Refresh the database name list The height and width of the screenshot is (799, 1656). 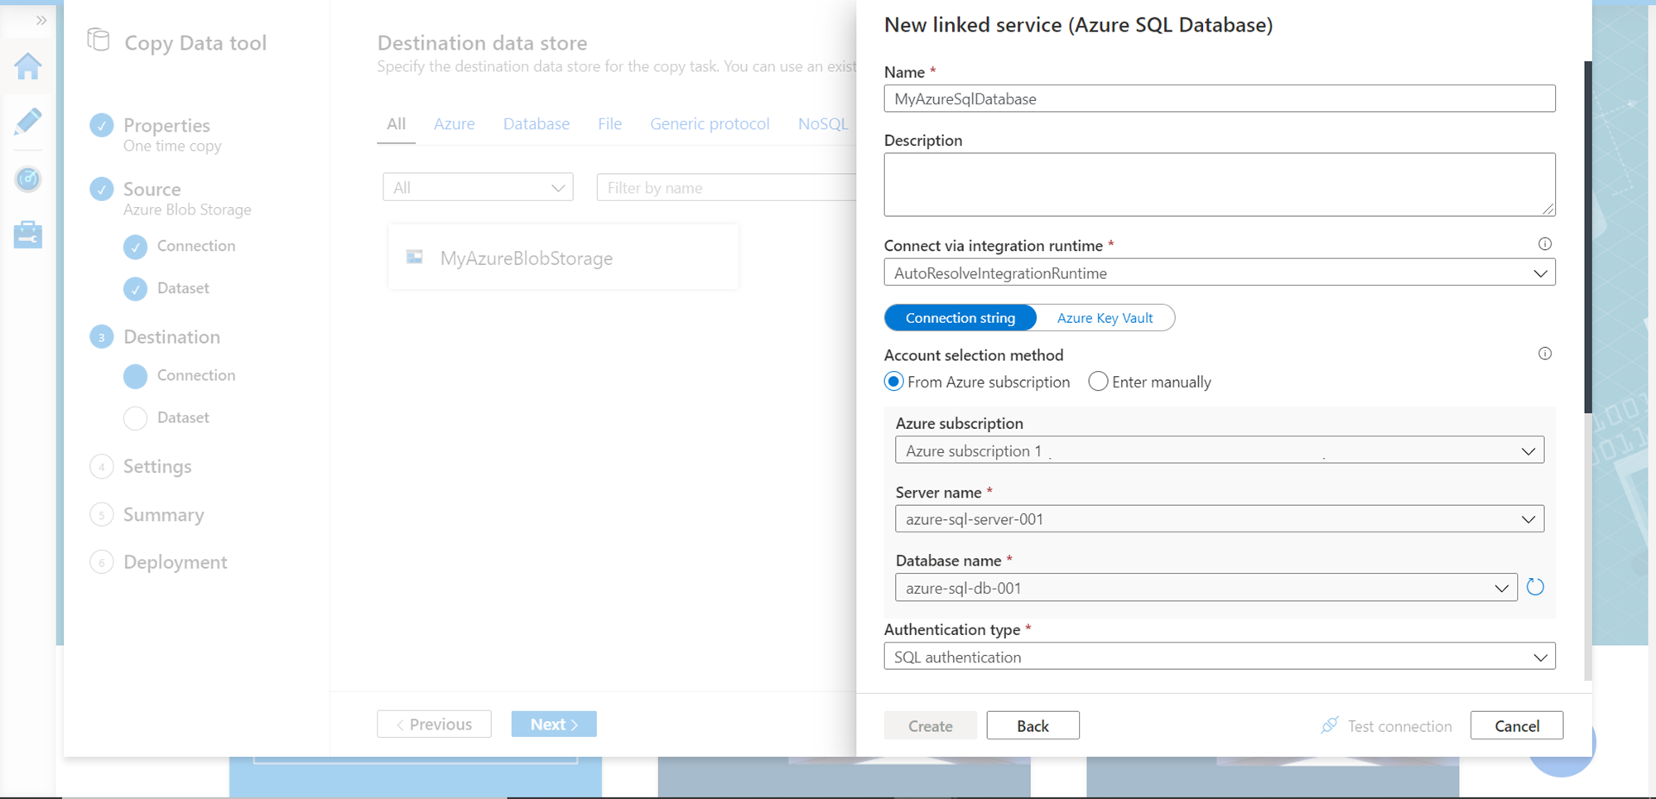tap(1535, 587)
